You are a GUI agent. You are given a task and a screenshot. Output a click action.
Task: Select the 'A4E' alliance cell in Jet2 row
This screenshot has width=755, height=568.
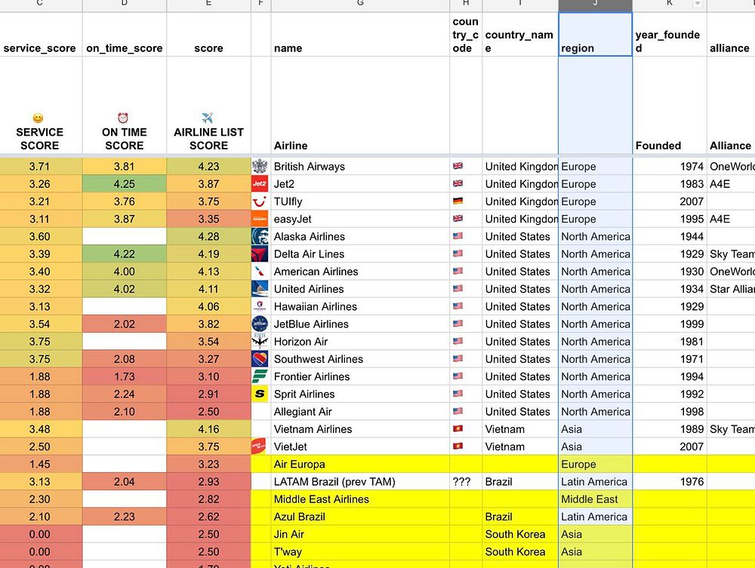(731, 184)
